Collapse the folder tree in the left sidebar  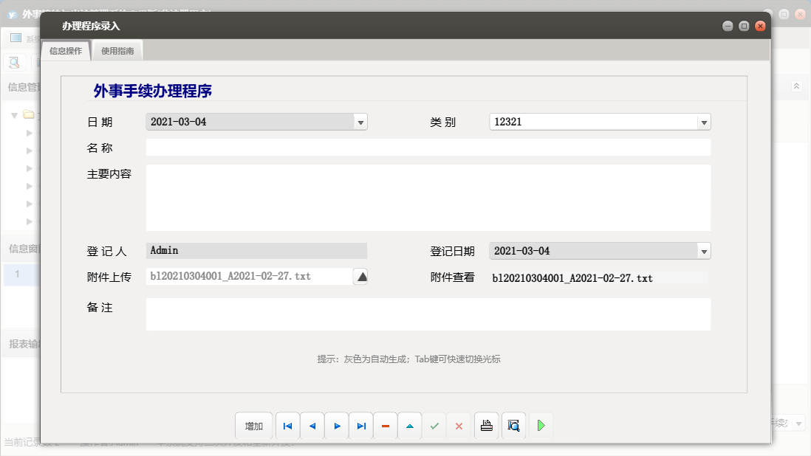14,115
